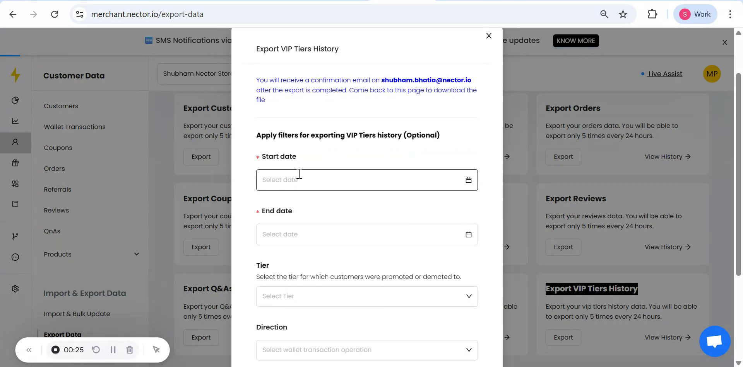
Task: Open the chat support bubble icon
Action: click(x=714, y=342)
